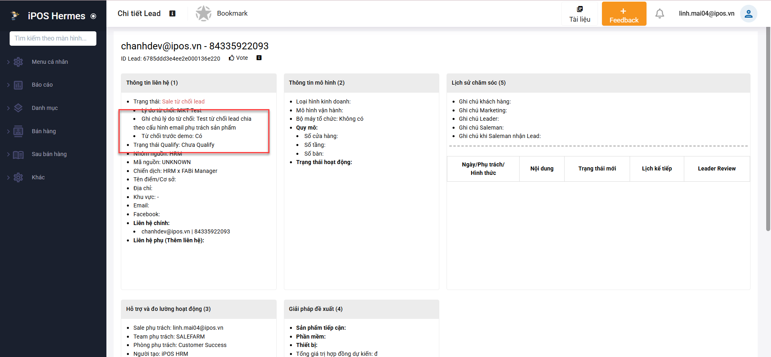This screenshot has width=771, height=357.
Task: Click the chart icon for Báo cáo
Action: (x=18, y=85)
